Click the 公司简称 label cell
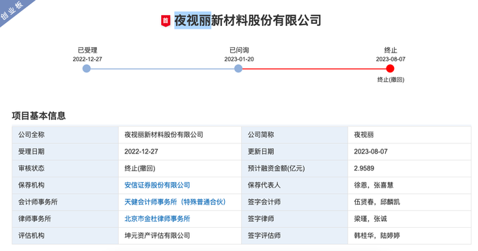This screenshot has width=478, height=251. click(x=294, y=135)
